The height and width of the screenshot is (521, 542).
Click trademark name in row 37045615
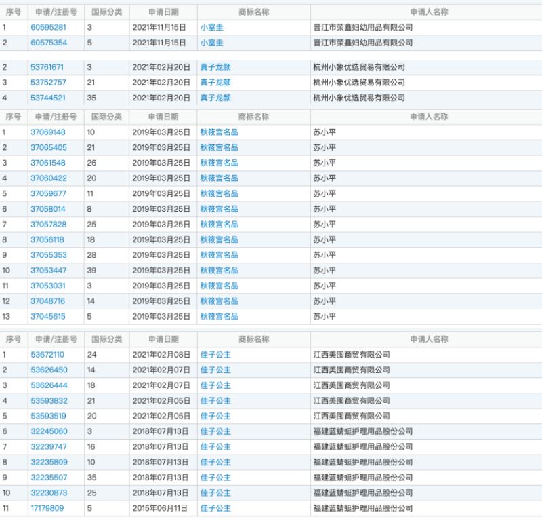point(220,316)
